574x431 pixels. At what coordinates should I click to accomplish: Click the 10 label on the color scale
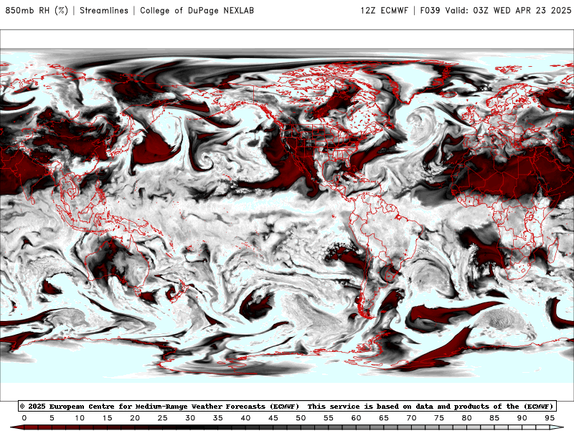(x=80, y=418)
